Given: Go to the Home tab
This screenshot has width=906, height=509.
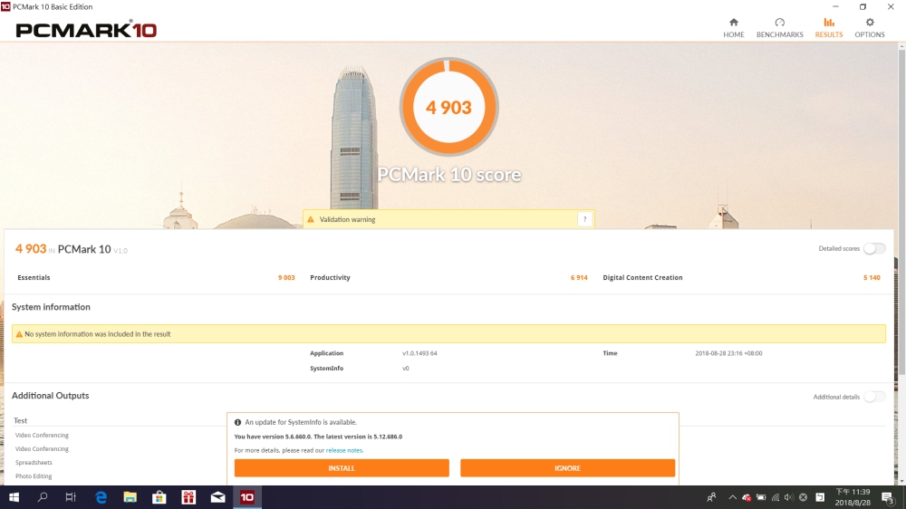Looking at the screenshot, I should 733,28.
